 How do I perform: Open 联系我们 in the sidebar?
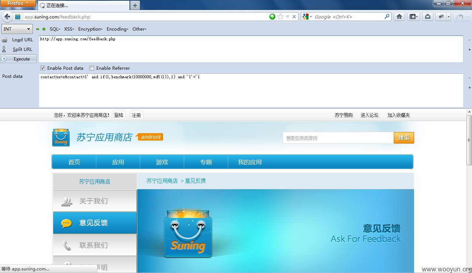[x=95, y=245]
